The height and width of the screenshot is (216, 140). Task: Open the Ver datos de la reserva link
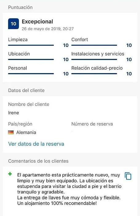[x=36, y=144]
